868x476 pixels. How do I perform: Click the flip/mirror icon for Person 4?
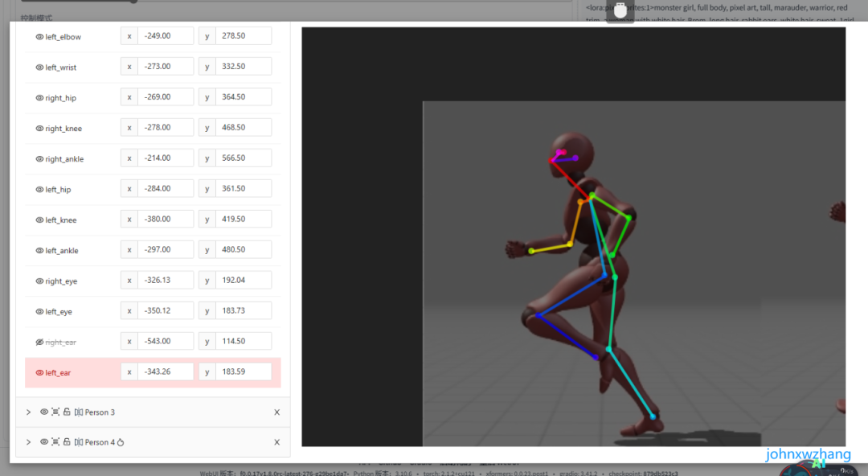(79, 442)
